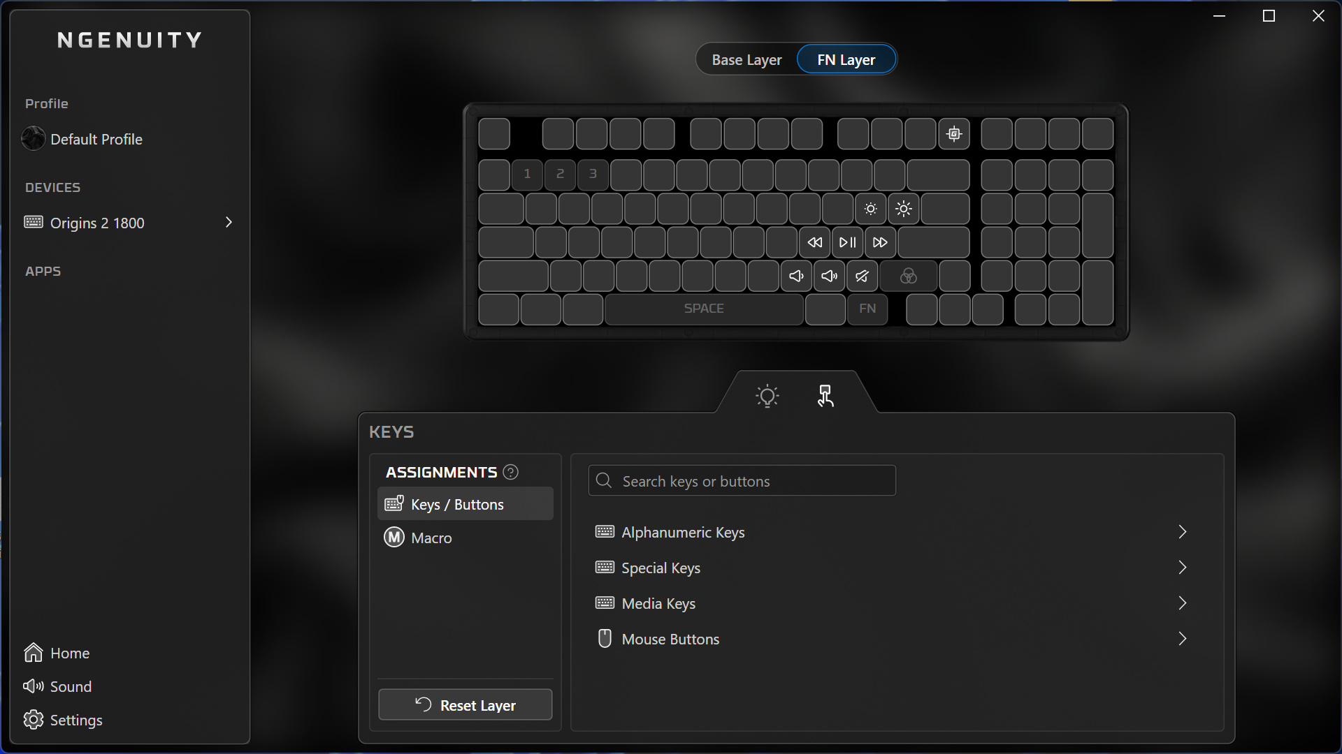
Task: Click the play/pause media key
Action: coord(847,242)
